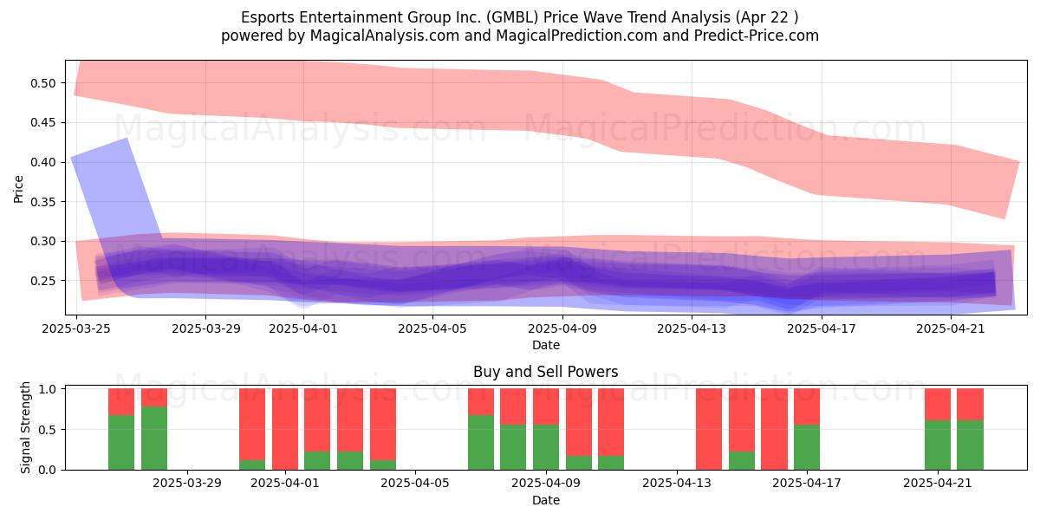1040x520 pixels.
Task: Click the 2025-03-29 date tick under the price chart
Action: pyautogui.click(x=206, y=329)
